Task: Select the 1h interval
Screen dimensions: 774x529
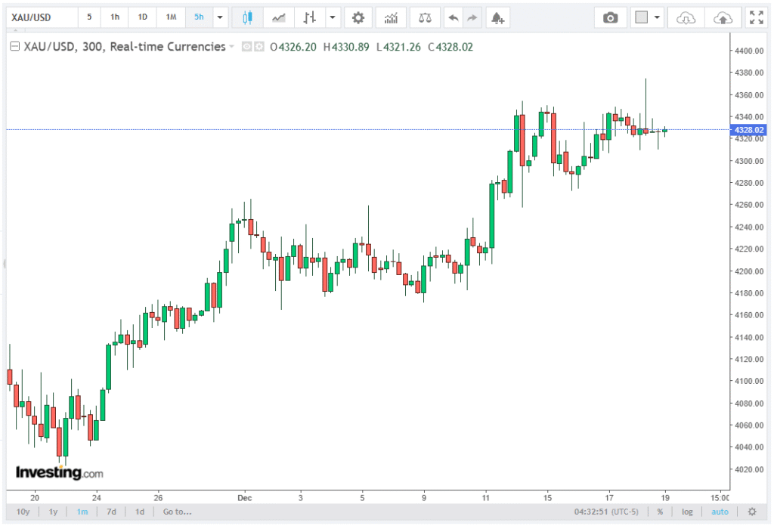Action: click(115, 17)
